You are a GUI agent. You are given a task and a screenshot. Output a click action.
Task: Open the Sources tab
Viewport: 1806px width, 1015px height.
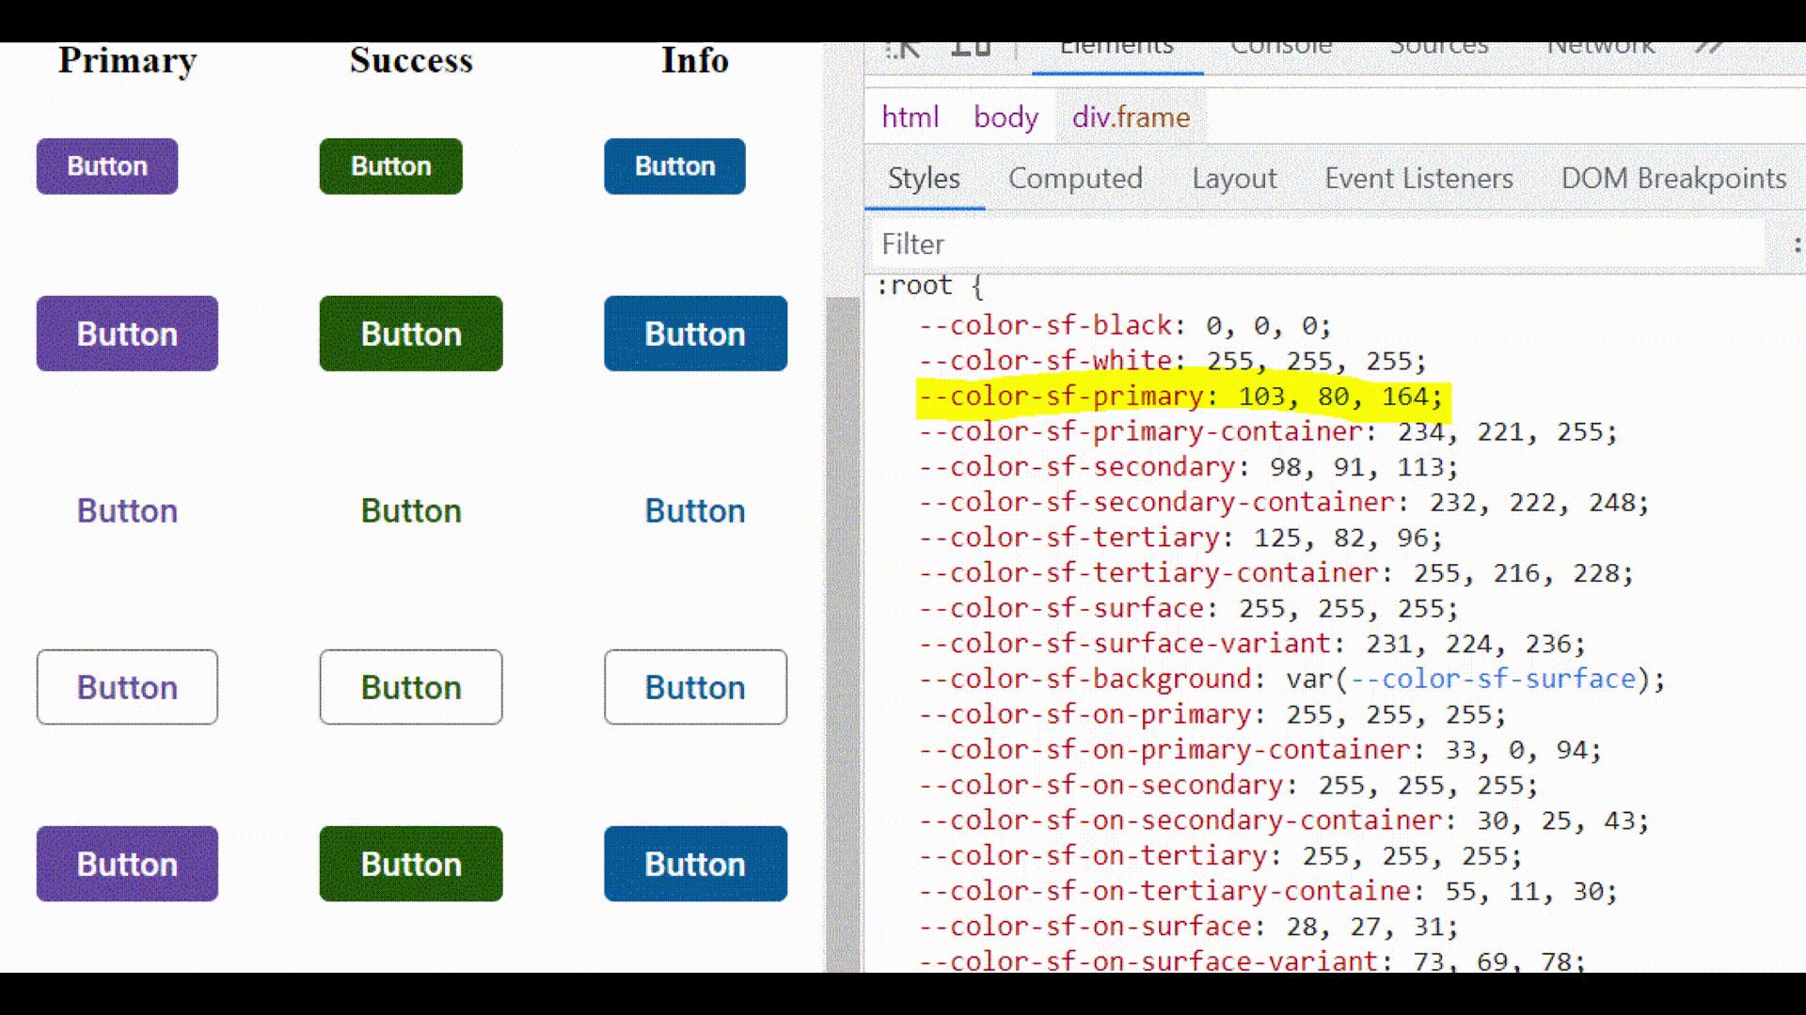(x=1438, y=51)
